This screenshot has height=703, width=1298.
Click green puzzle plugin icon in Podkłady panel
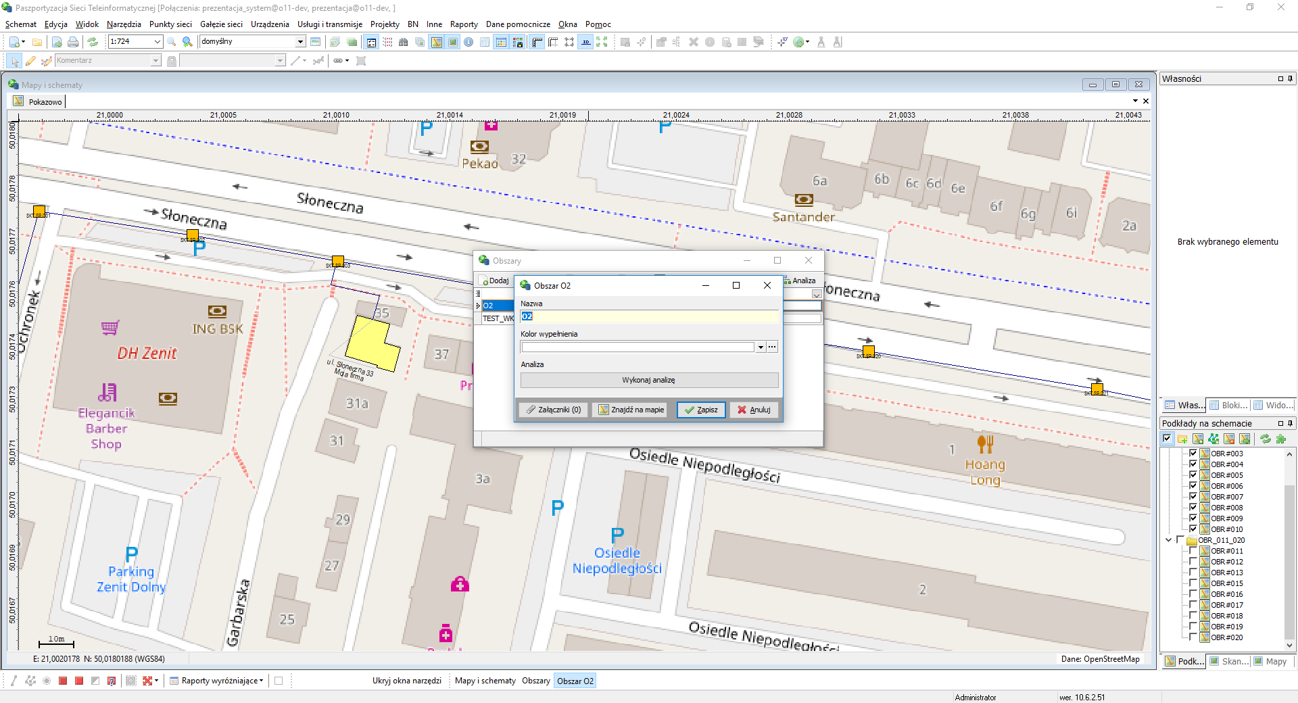[x=1281, y=439]
